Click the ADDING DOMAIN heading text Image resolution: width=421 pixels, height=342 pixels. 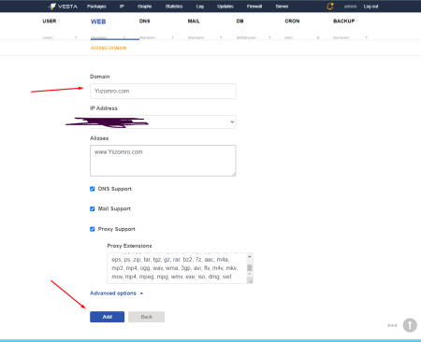tap(109, 48)
